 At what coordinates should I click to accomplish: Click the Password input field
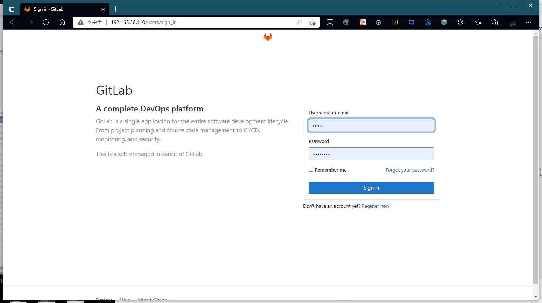click(x=371, y=154)
